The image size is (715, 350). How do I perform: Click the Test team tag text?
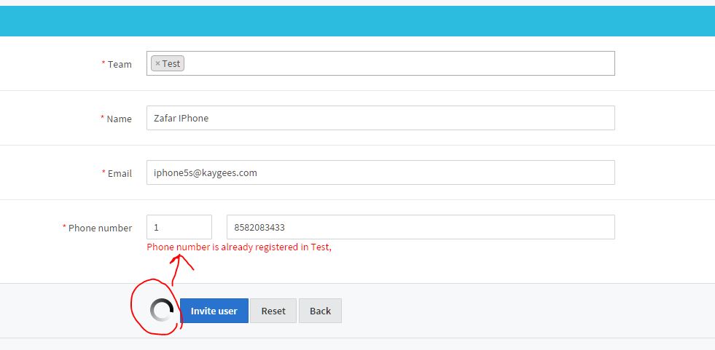coord(171,64)
